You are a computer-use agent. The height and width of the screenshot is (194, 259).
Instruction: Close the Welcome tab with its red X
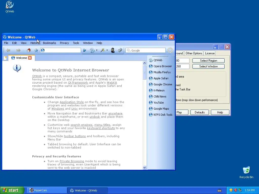coord(30,58)
